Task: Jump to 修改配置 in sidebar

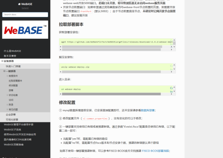Action: click(13, 86)
